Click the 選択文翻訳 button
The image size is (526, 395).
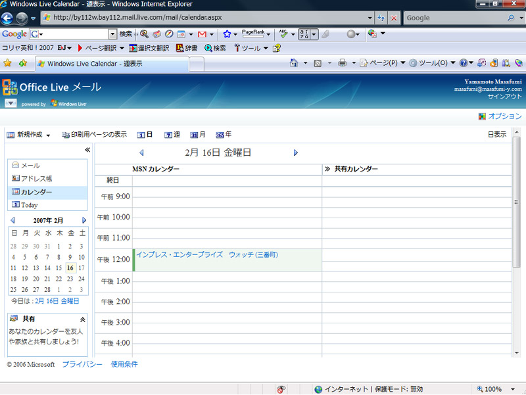(x=149, y=48)
